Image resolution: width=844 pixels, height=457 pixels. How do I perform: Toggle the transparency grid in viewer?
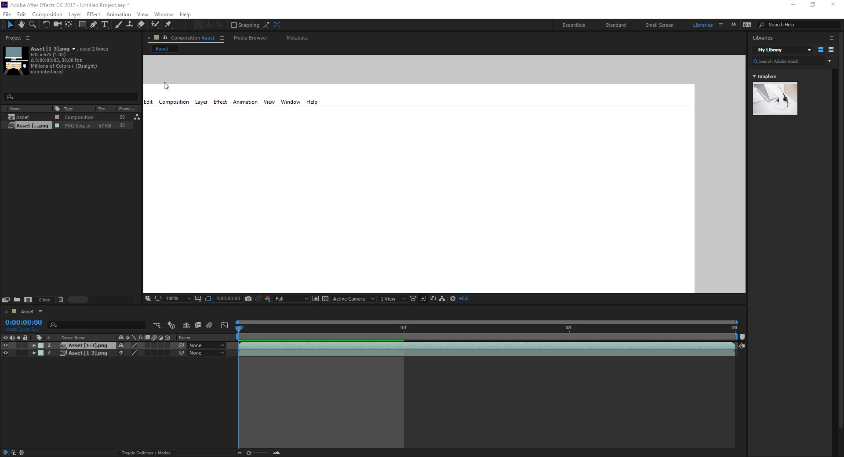pyautogui.click(x=325, y=299)
